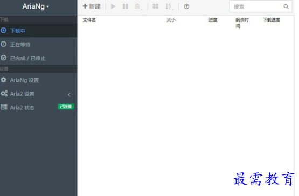
Task: Click the server icon beside Aria2 状态
Action: click(4, 107)
